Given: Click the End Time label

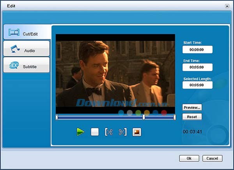Looking at the screenshot, I should coord(191,60).
